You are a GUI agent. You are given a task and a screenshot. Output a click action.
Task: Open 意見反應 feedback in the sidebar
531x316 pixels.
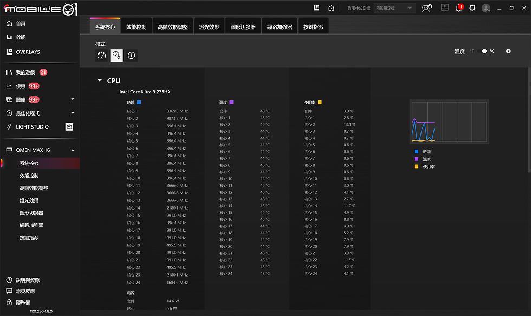21,291
